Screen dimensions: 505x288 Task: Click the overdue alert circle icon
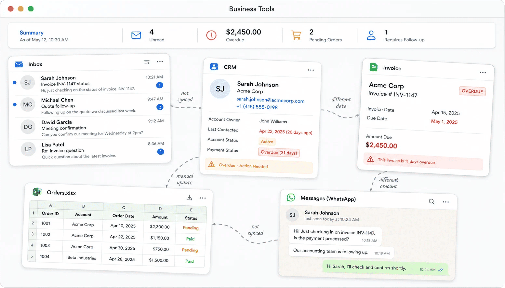[211, 35]
